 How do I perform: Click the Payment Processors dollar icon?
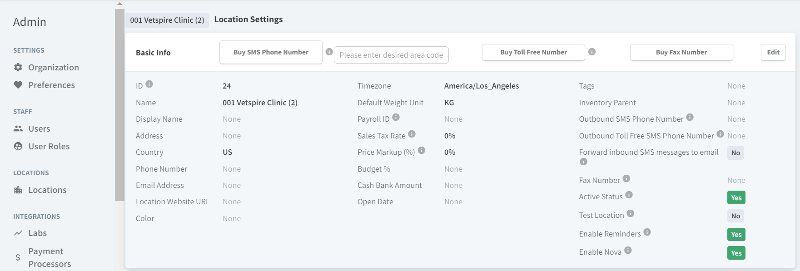pos(18,257)
